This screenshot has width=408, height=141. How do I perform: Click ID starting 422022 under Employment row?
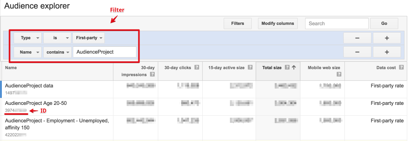point(16,135)
